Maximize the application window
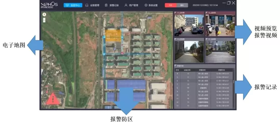280x124 pixels. pyautogui.click(x=228, y=3)
